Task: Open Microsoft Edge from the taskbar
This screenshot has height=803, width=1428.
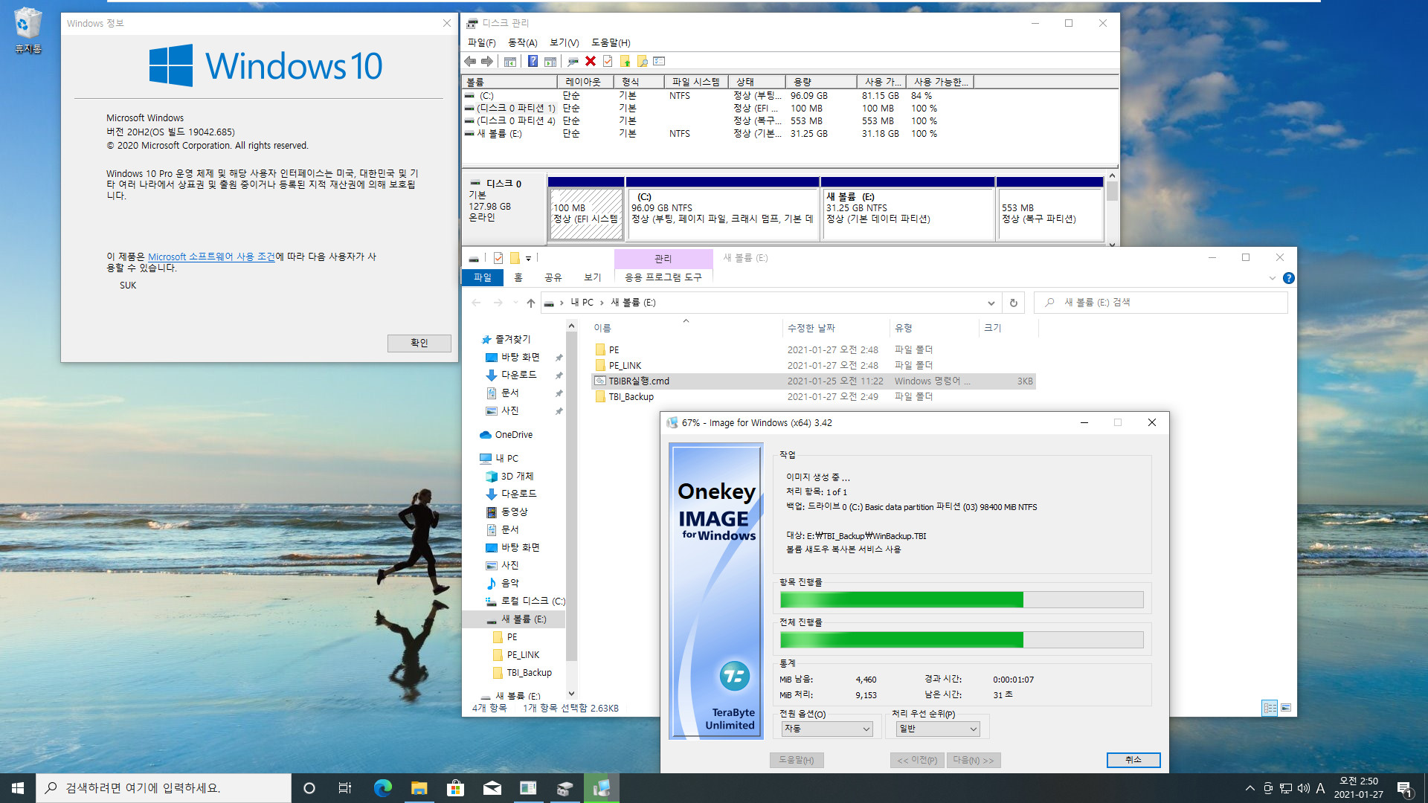Action: tap(382, 788)
